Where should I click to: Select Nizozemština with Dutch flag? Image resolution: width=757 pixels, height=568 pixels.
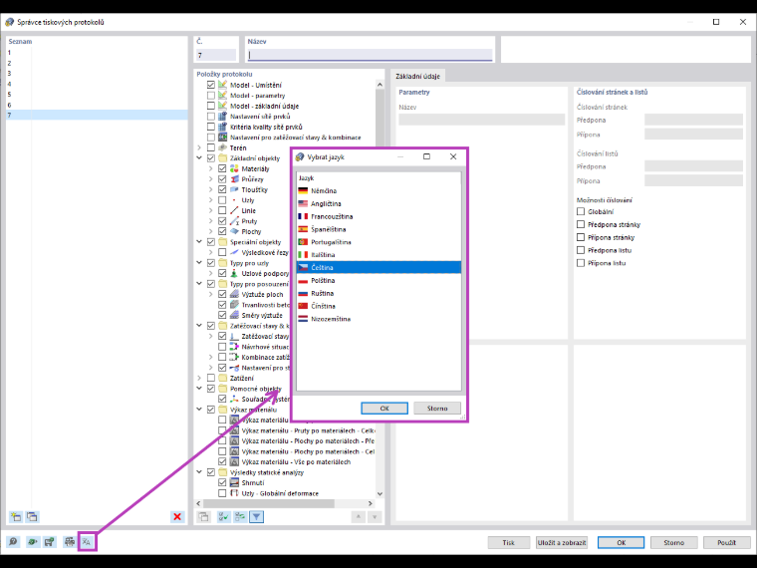[378, 319]
